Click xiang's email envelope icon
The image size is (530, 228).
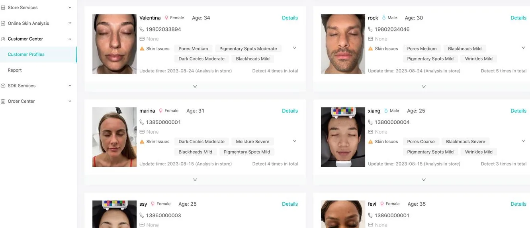370,132
